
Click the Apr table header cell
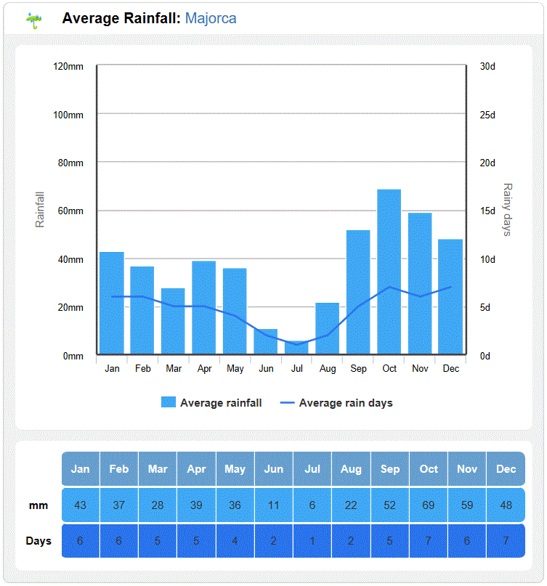tap(196, 468)
